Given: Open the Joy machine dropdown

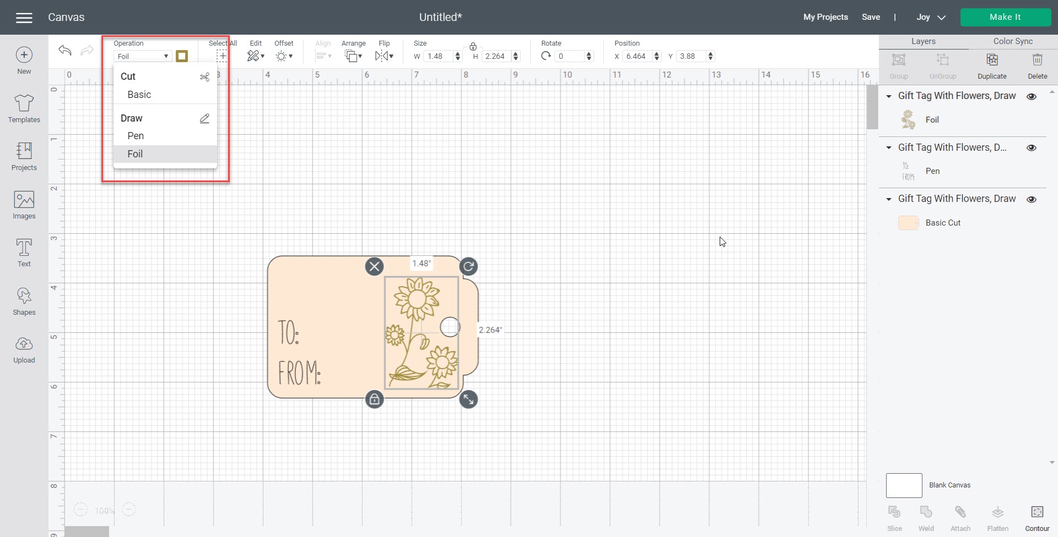Looking at the screenshot, I should coord(931,17).
